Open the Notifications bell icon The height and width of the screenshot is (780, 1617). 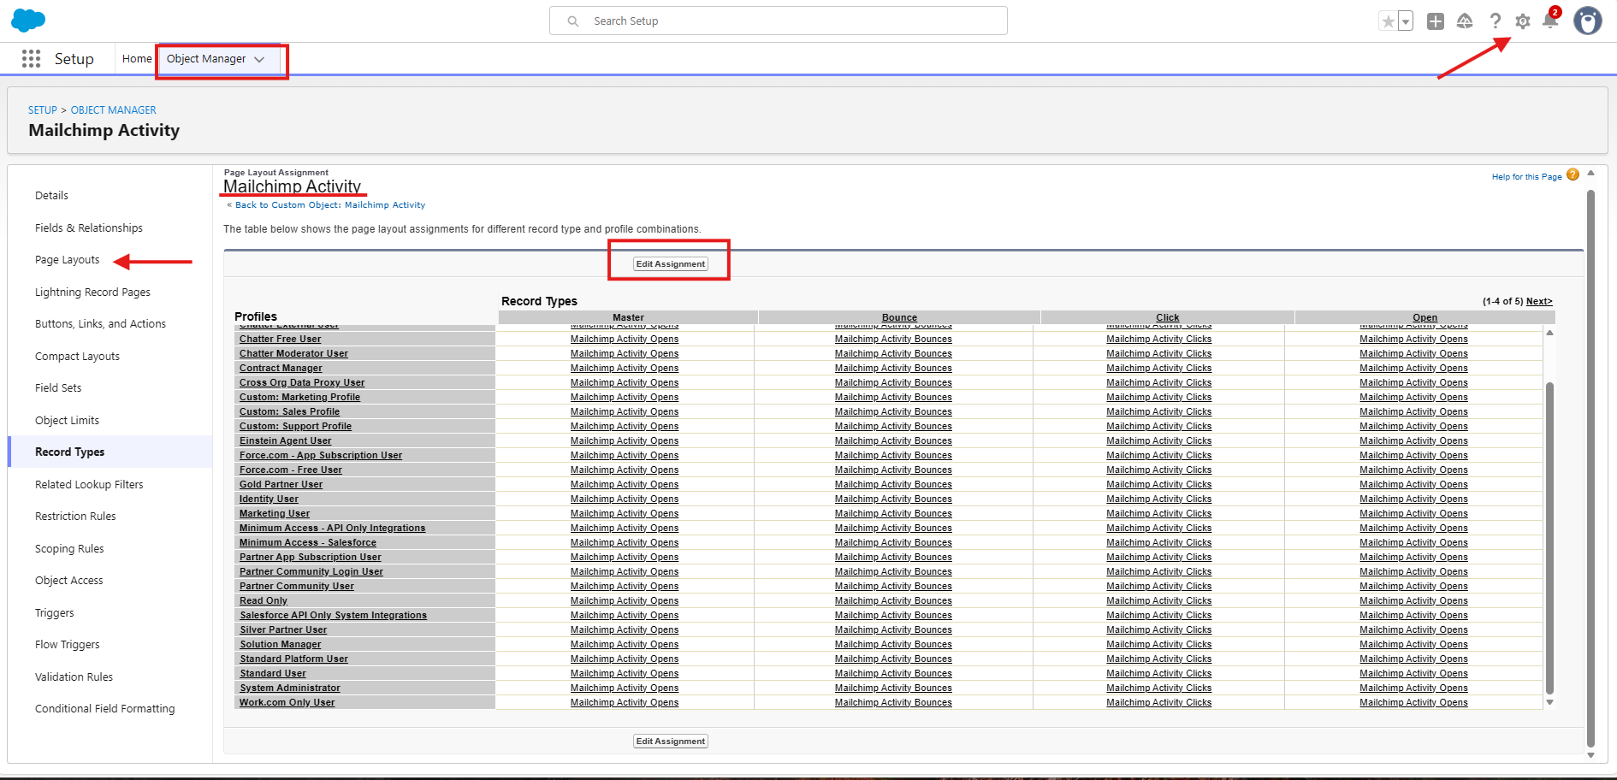[x=1550, y=21]
